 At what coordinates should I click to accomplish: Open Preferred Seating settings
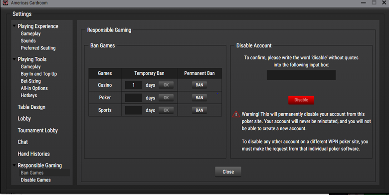(38, 48)
